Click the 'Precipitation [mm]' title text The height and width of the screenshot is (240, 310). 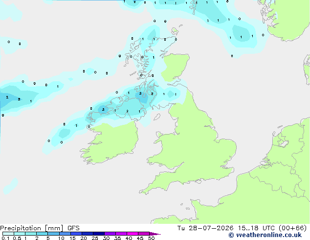32,228
